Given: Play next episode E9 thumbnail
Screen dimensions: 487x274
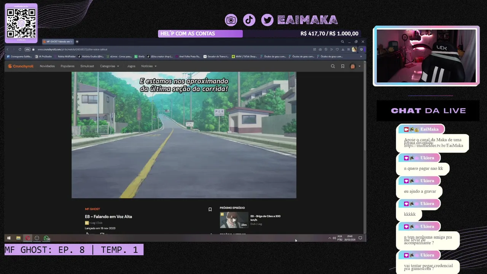Looking at the screenshot, I should tap(234, 220).
